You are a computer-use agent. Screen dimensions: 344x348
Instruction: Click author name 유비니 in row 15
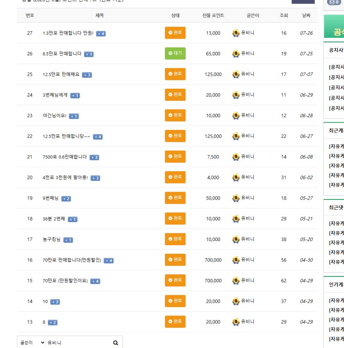coord(248,281)
